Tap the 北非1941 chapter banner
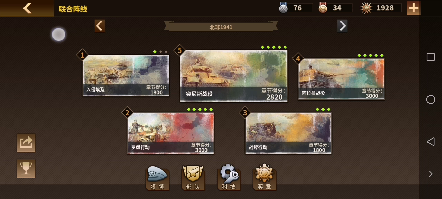The image size is (442, 199). 221,27
